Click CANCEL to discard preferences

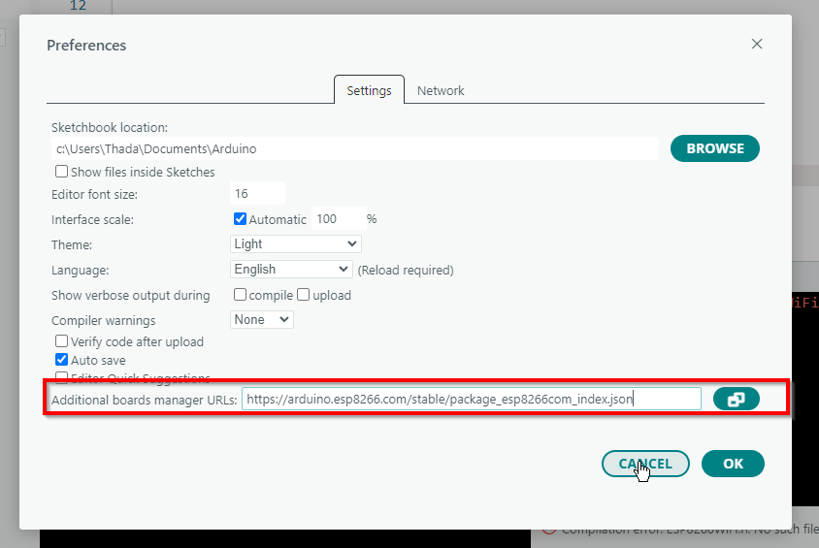point(645,464)
